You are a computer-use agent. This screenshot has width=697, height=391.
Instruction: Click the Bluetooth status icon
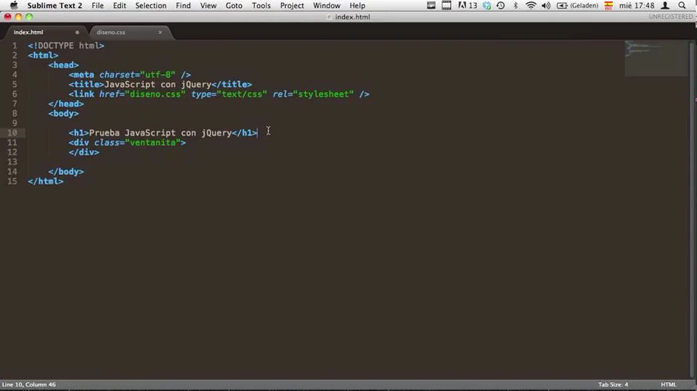[x=515, y=5]
